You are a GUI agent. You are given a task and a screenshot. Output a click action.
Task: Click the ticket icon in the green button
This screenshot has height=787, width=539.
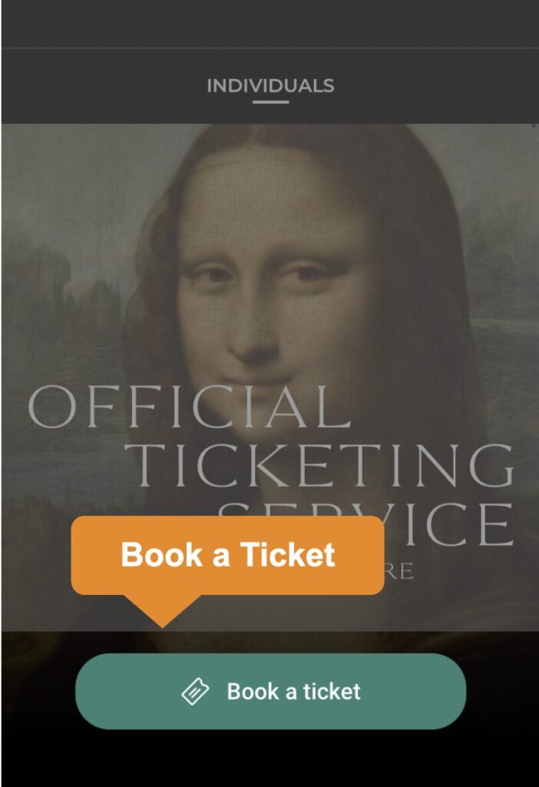(194, 692)
